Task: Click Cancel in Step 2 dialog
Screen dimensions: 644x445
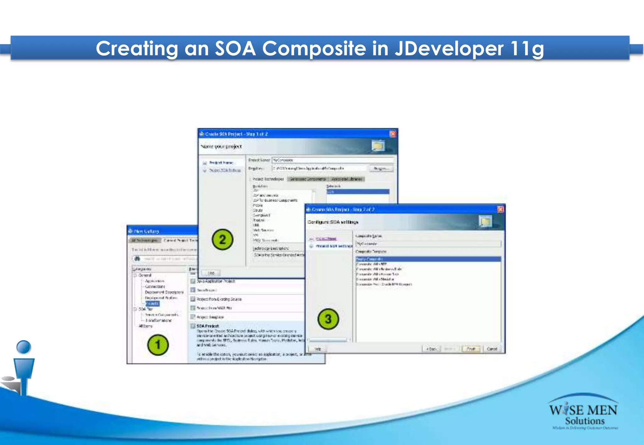Action: coord(492,349)
